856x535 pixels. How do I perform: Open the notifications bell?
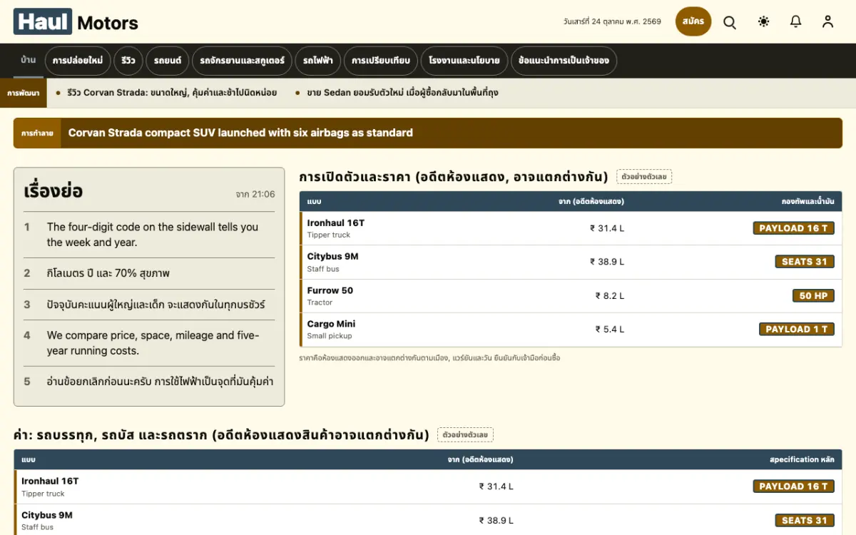coord(796,21)
